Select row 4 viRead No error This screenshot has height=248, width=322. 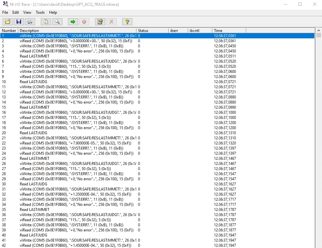click(x=157, y=51)
